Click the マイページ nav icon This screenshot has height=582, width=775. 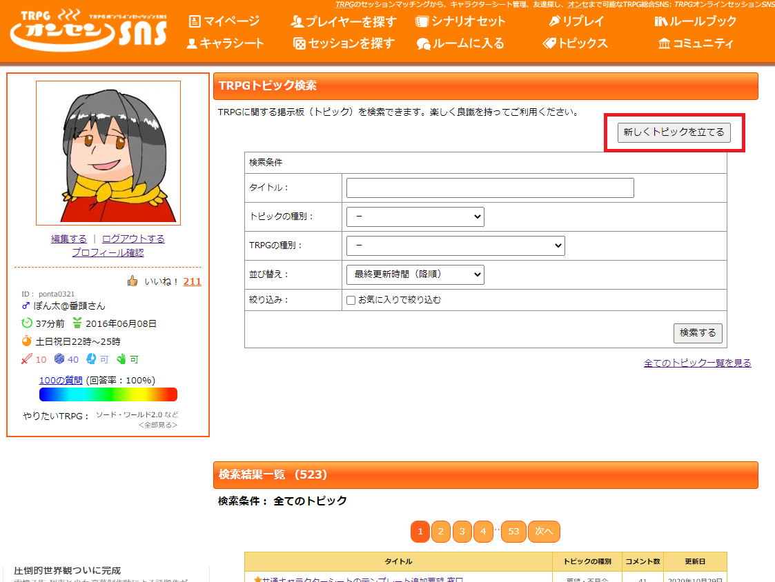195,21
